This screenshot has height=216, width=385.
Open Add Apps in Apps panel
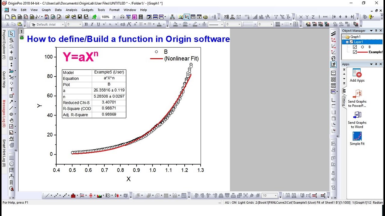click(x=357, y=75)
